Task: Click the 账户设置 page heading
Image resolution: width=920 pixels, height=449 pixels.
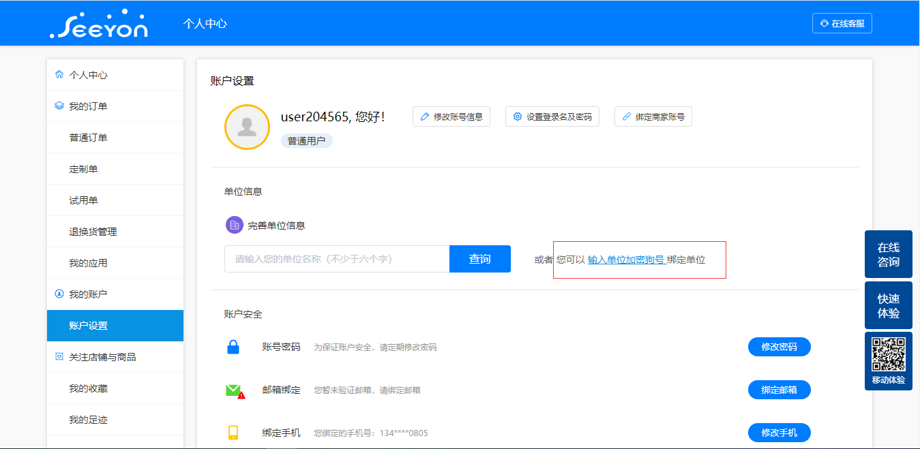Action: click(x=232, y=81)
